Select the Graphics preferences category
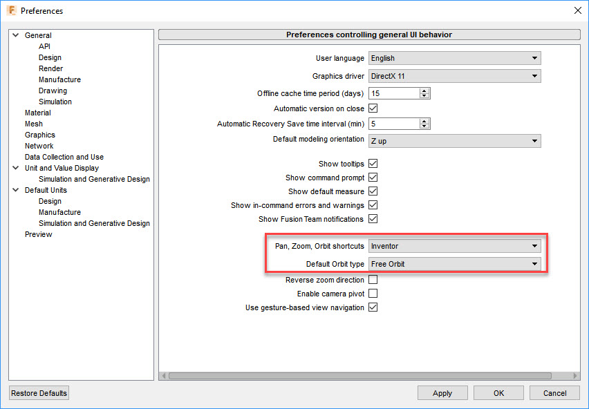The height and width of the screenshot is (409, 589). (x=39, y=135)
